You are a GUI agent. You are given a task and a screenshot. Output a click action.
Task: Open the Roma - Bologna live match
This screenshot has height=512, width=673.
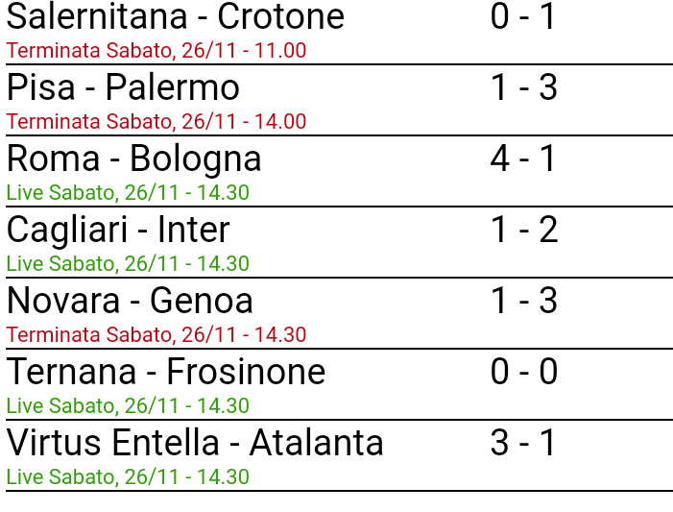click(x=133, y=159)
